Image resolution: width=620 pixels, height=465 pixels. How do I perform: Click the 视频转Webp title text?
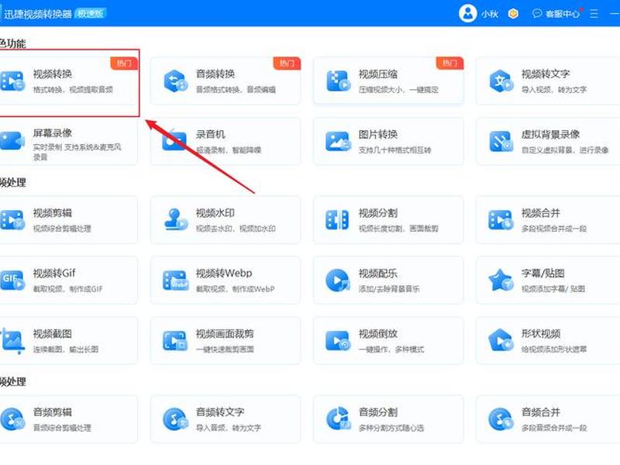pyautogui.click(x=224, y=274)
